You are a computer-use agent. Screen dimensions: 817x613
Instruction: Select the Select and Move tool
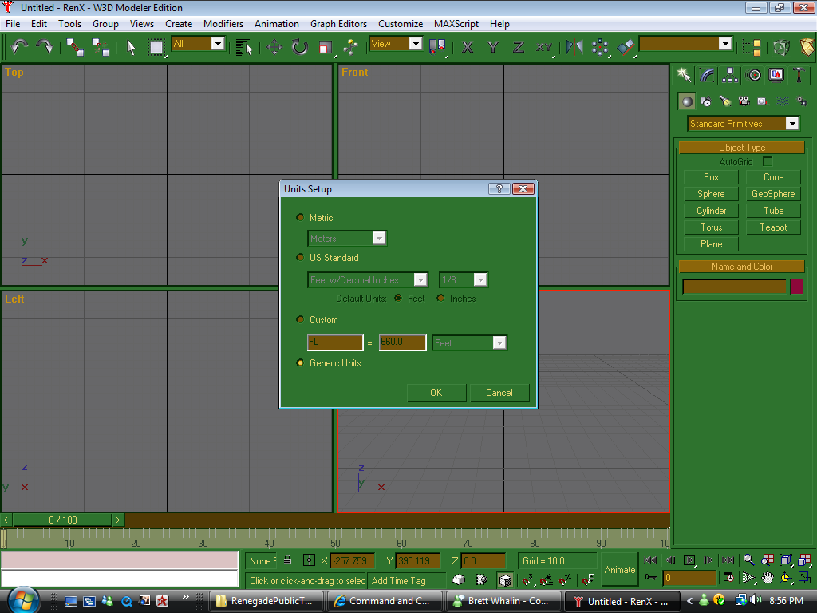tap(274, 47)
